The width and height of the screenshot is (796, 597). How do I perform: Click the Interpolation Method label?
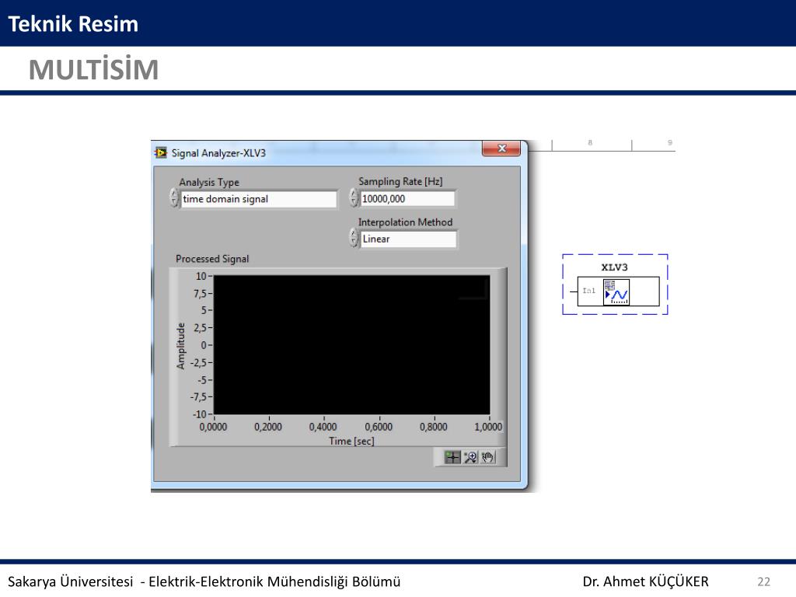point(405,222)
